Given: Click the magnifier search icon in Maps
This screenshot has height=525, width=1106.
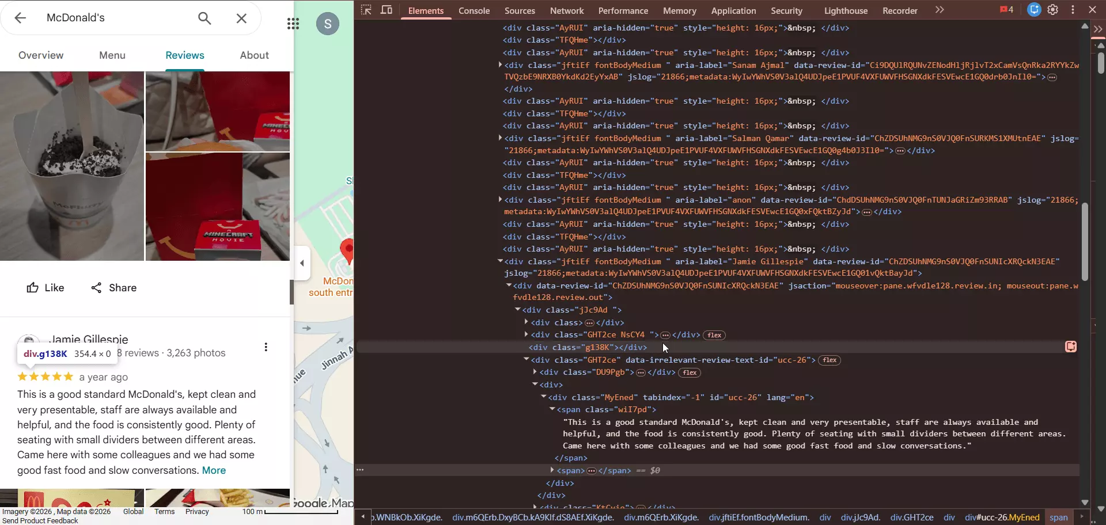Looking at the screenshot, I should [x=204, y=18].
